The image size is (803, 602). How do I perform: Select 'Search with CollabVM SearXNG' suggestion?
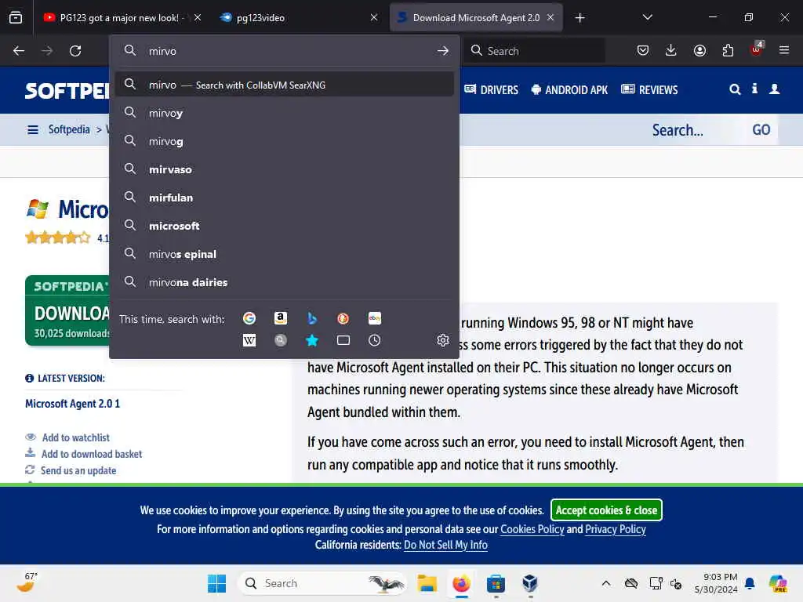(x=284, y=85)
